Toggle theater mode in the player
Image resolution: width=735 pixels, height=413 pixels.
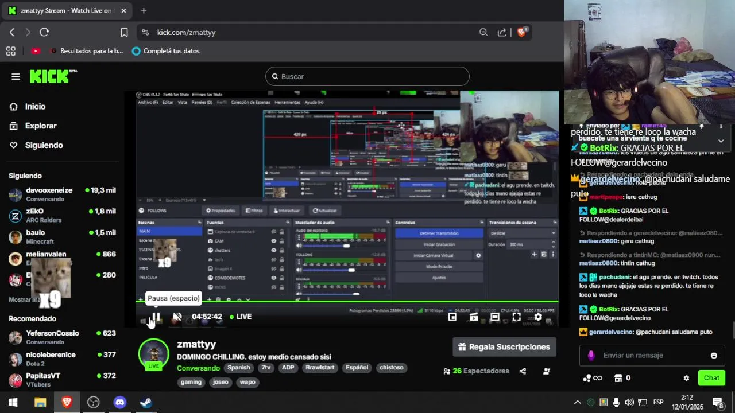(x=495, y=317)
